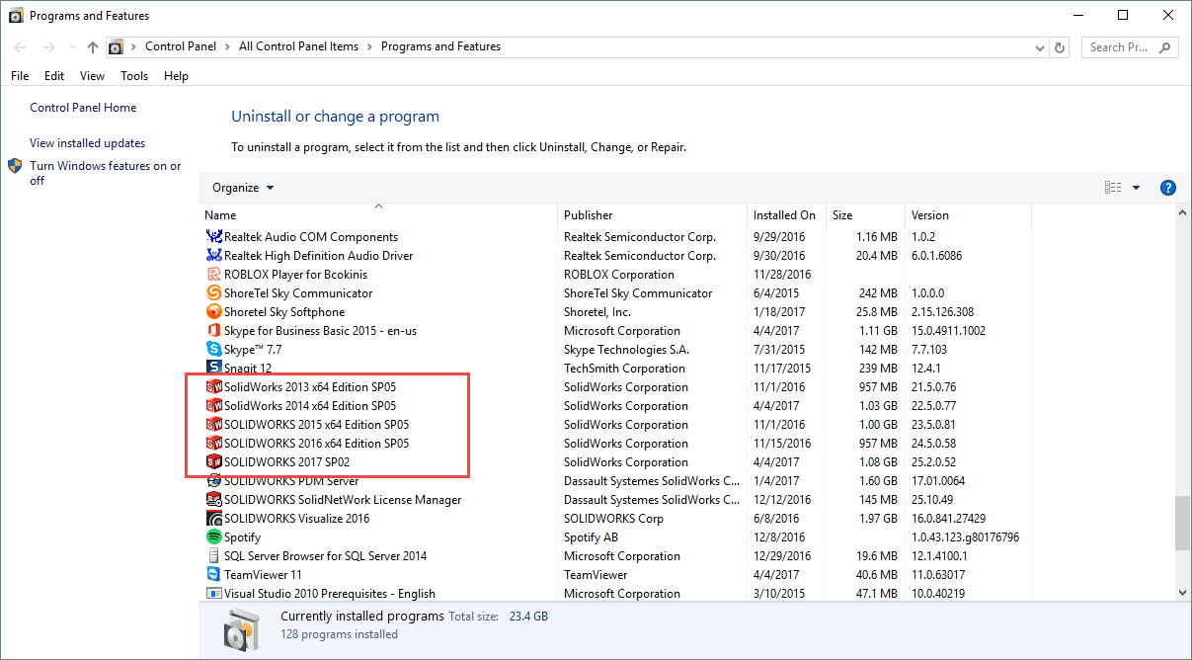
Task: Click the TeamViewer 11 program icon
Action: pyautogui.click(x=214, y=575)
